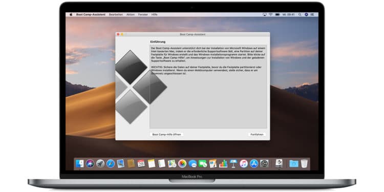
Task: Open Photos colorful flower icon in dock
Action: pyautogui.click(x=182, y=163)
